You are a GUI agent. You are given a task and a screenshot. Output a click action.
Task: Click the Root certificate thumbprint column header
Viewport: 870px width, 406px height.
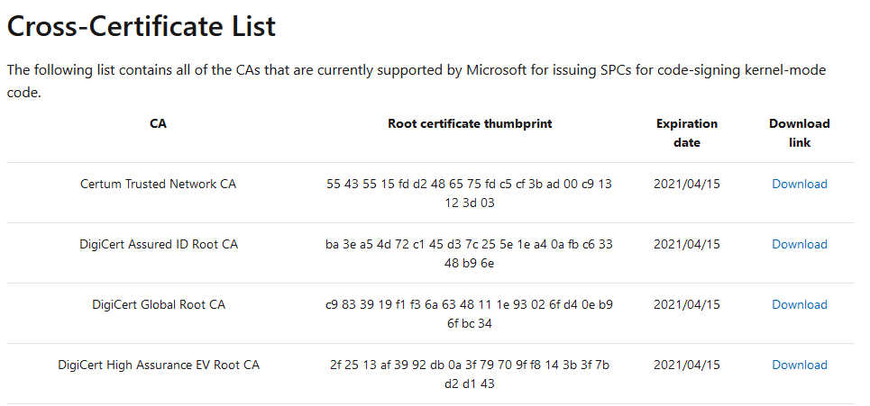(x=470, y=123)
